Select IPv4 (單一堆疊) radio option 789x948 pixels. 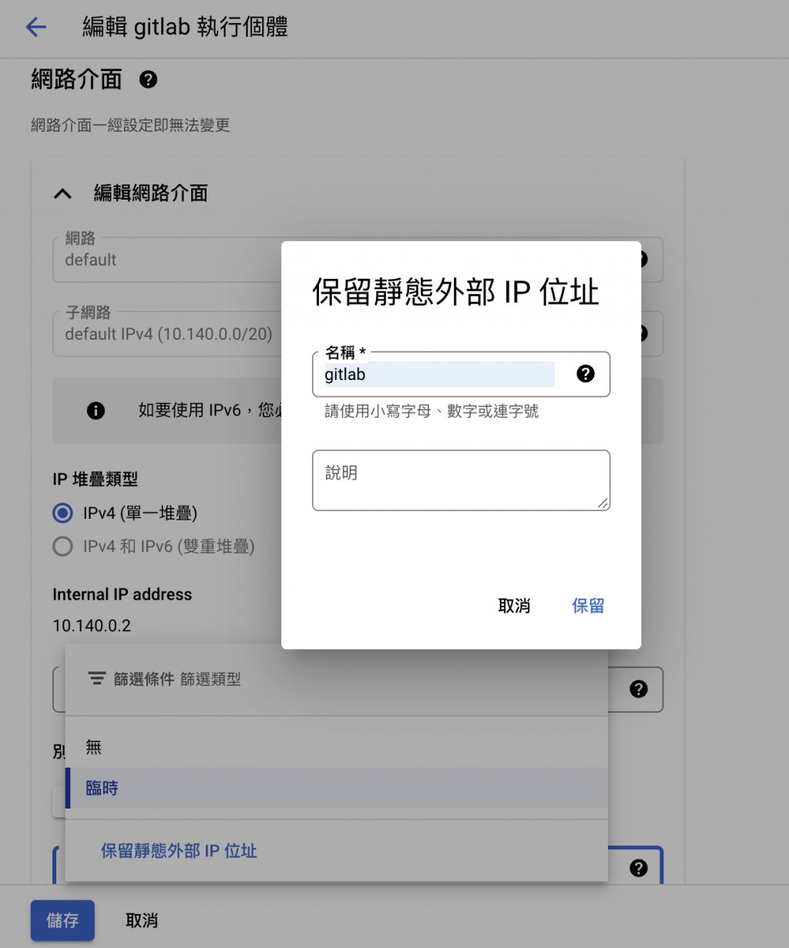click(62, 513)
